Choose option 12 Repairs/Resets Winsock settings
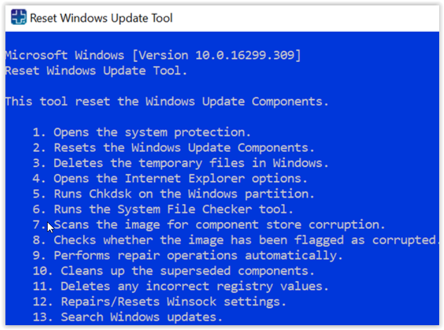 (x=159, y=302)
